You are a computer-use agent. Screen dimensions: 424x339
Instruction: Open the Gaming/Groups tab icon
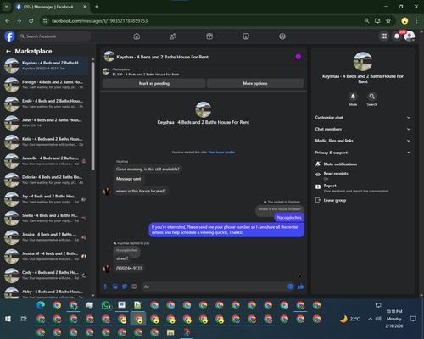[x=282, y=36]
